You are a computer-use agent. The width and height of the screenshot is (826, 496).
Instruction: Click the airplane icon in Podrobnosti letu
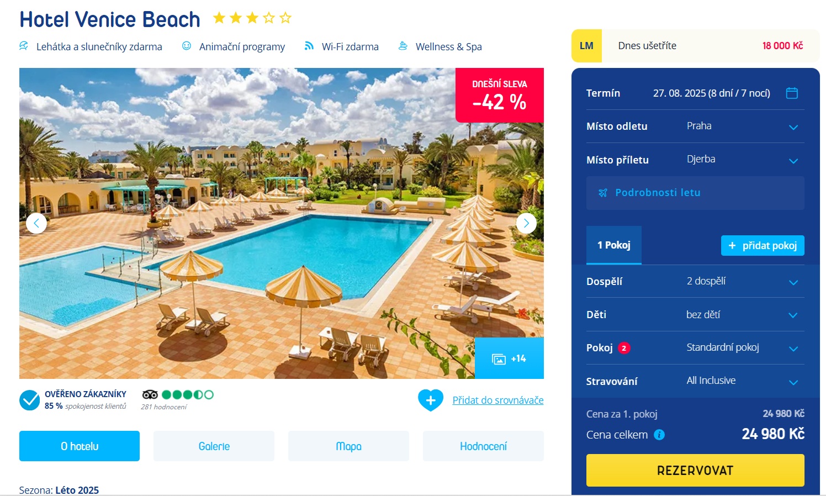point(603,193)
